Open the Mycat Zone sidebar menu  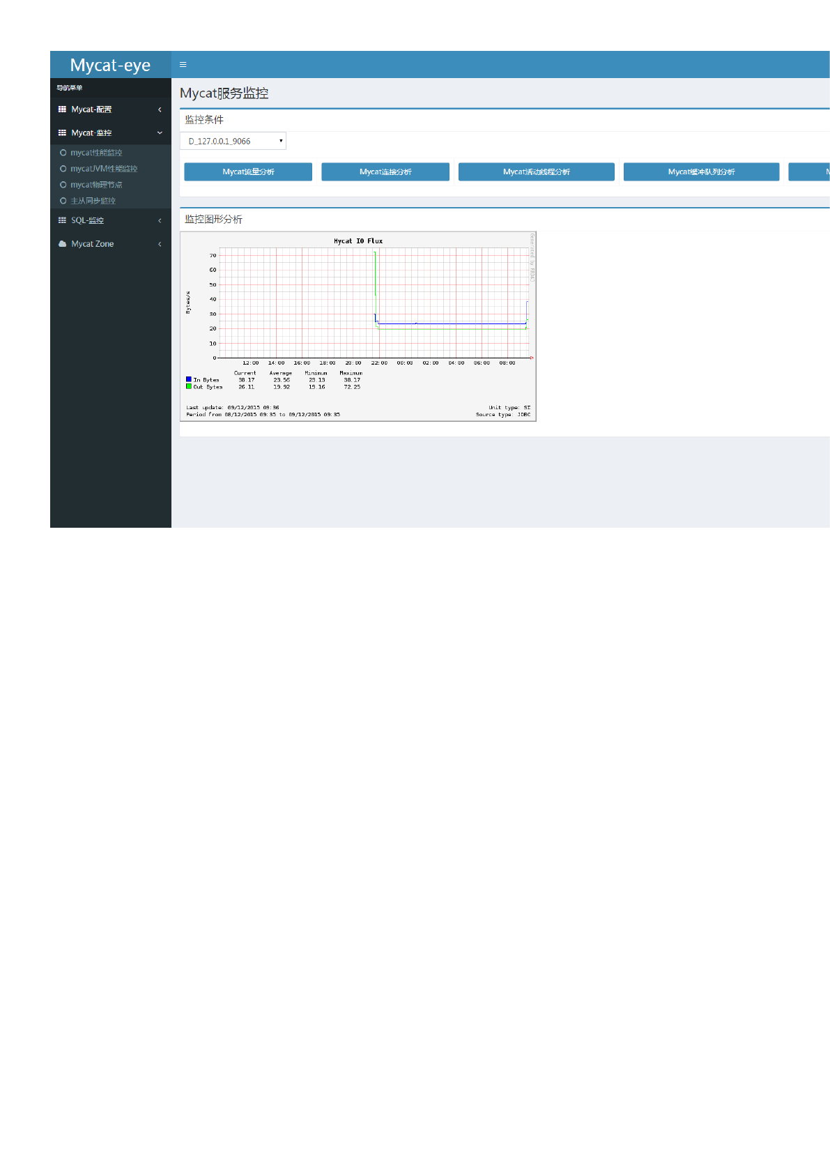[x=111, y=244]
